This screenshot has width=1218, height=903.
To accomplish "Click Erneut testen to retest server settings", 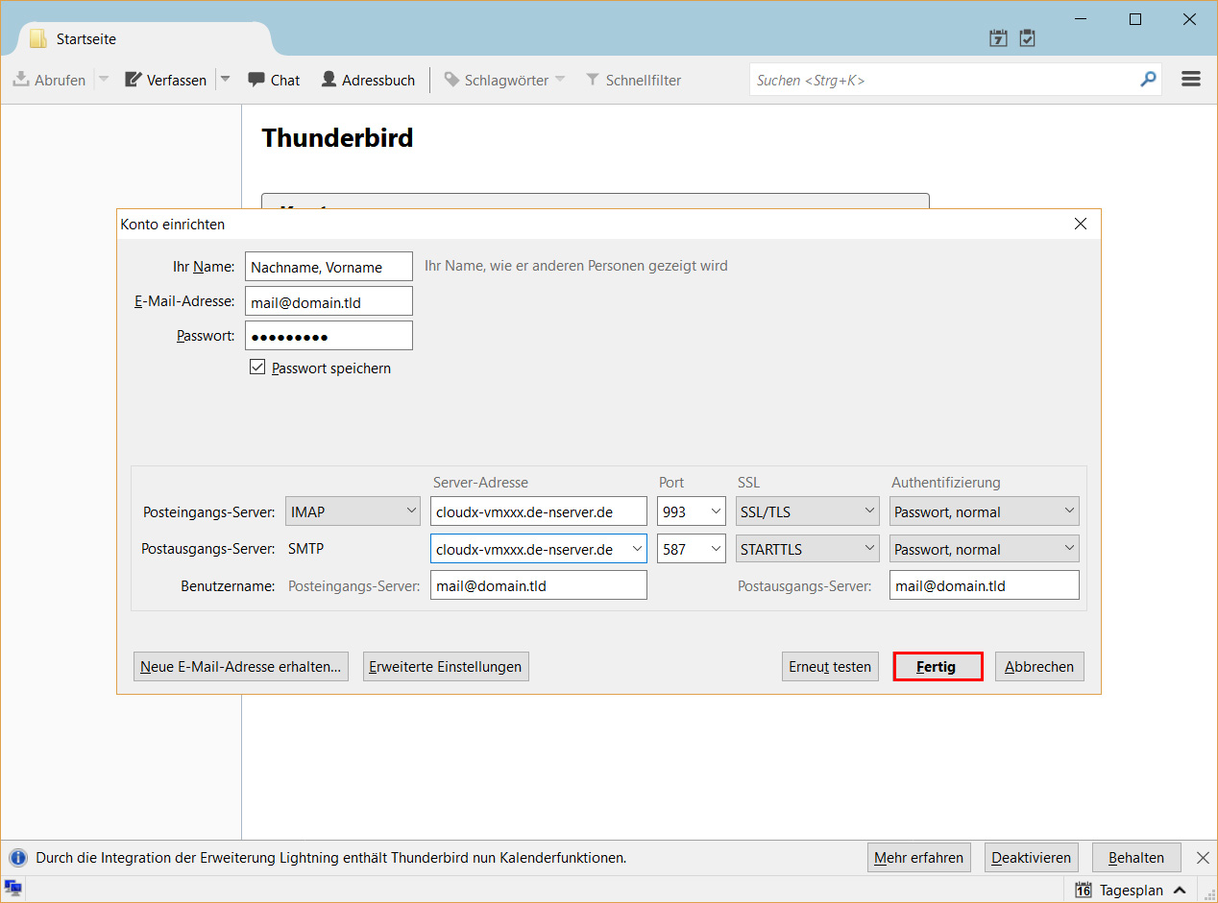I will [x=829, y=666].
